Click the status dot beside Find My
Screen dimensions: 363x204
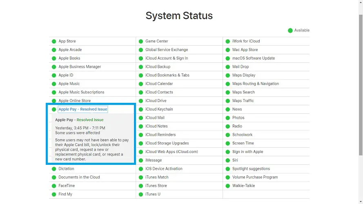click(54, 194)
